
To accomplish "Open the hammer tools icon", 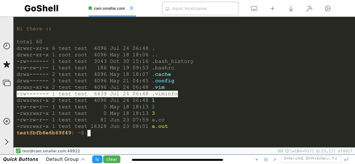I will pos(309,9).
